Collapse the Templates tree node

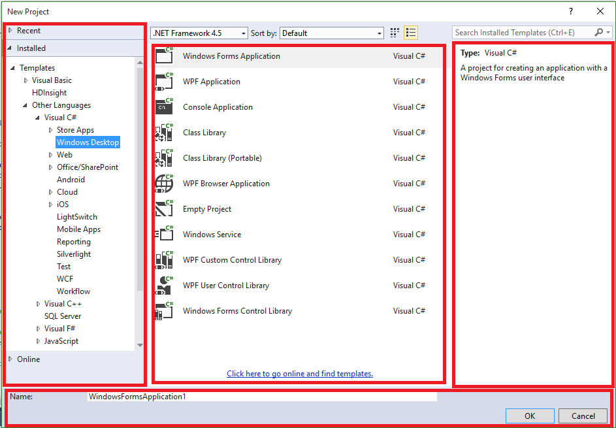13,68
